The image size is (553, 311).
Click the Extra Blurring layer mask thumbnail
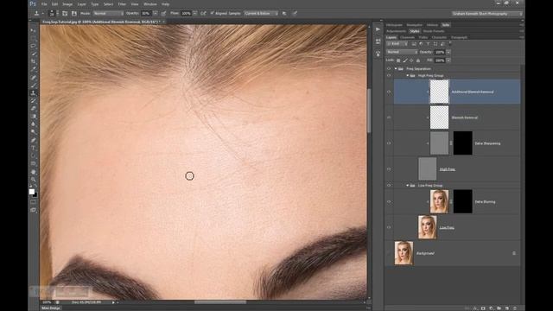tap(463, 201)
